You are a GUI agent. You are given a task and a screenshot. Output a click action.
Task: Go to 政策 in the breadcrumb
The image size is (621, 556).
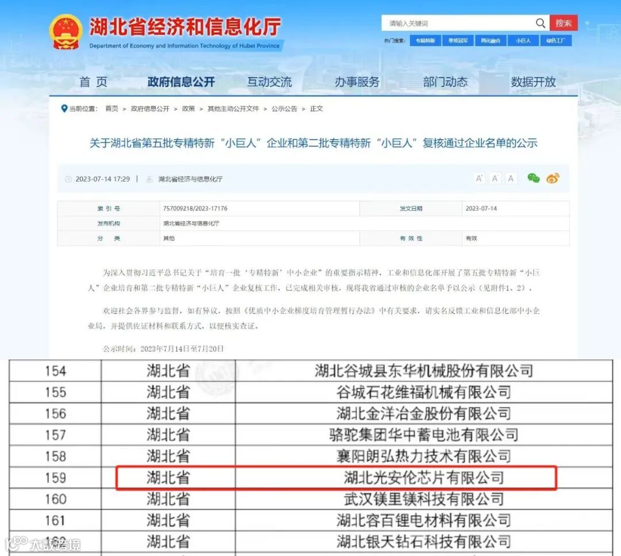click(x=189, y=109)
